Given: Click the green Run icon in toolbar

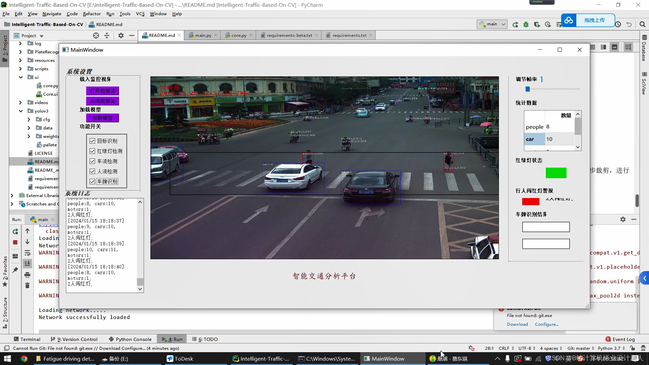Looking at the screenshot, I should click(515, 24).
